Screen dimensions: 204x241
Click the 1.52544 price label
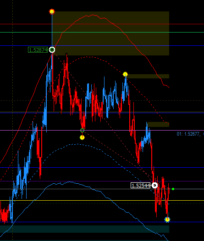[141, 186]
